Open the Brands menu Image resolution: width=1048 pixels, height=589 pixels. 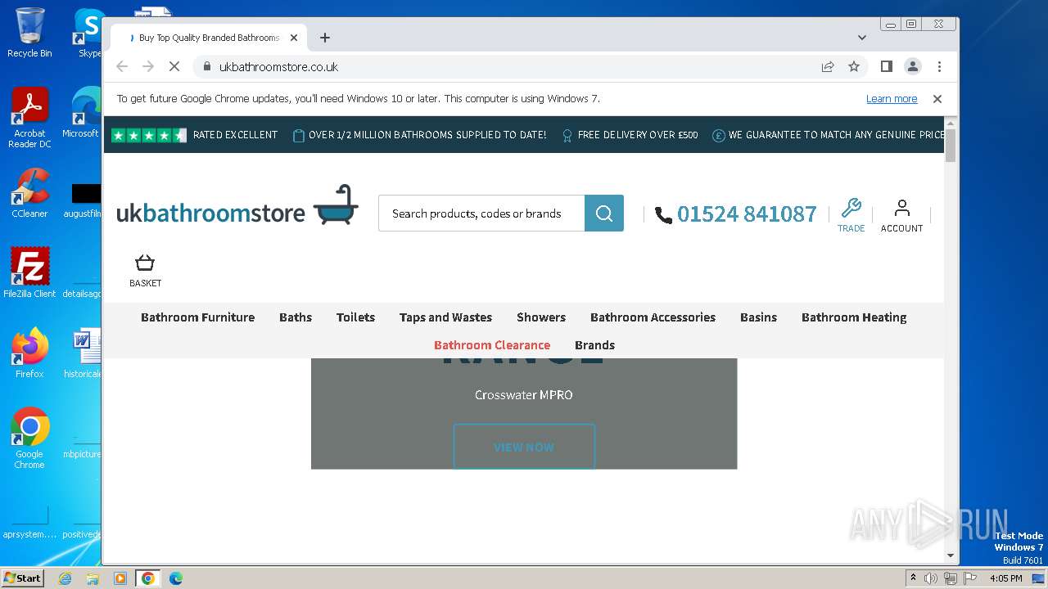click(594, 345)
